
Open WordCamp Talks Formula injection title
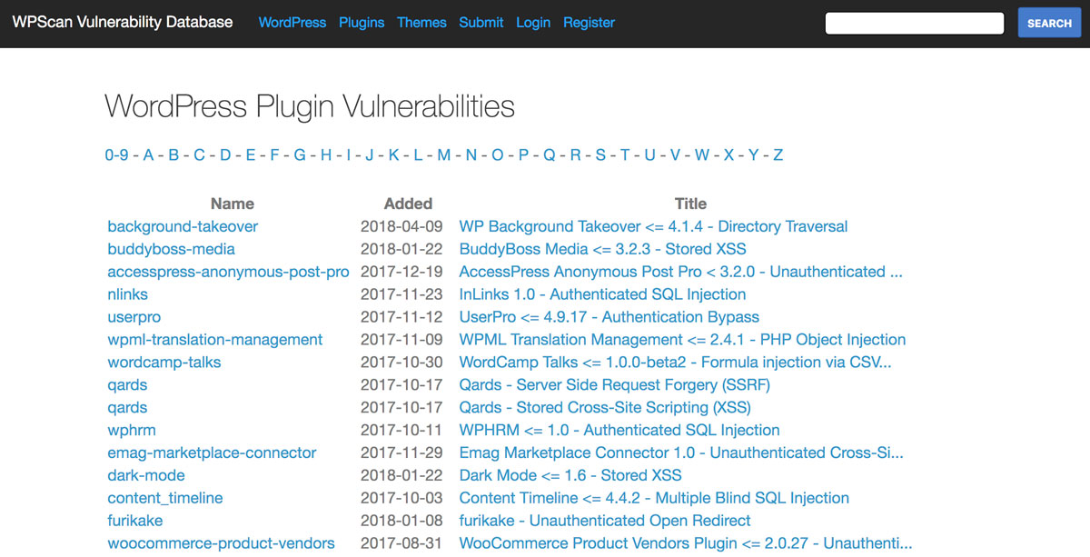(x=675, y=363)
